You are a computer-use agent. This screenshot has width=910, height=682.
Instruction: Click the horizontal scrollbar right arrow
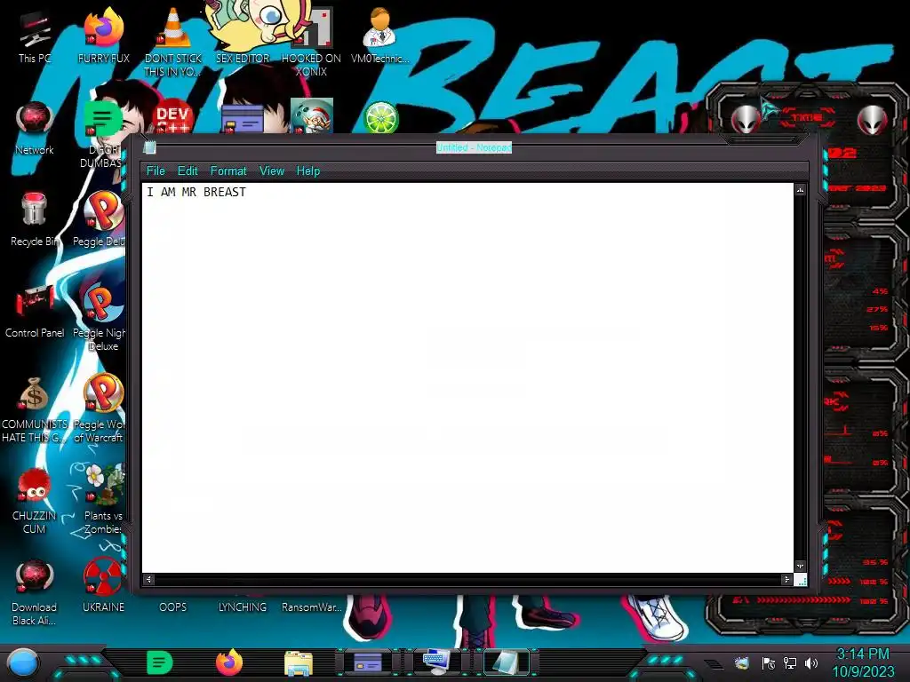click(786, 579)
